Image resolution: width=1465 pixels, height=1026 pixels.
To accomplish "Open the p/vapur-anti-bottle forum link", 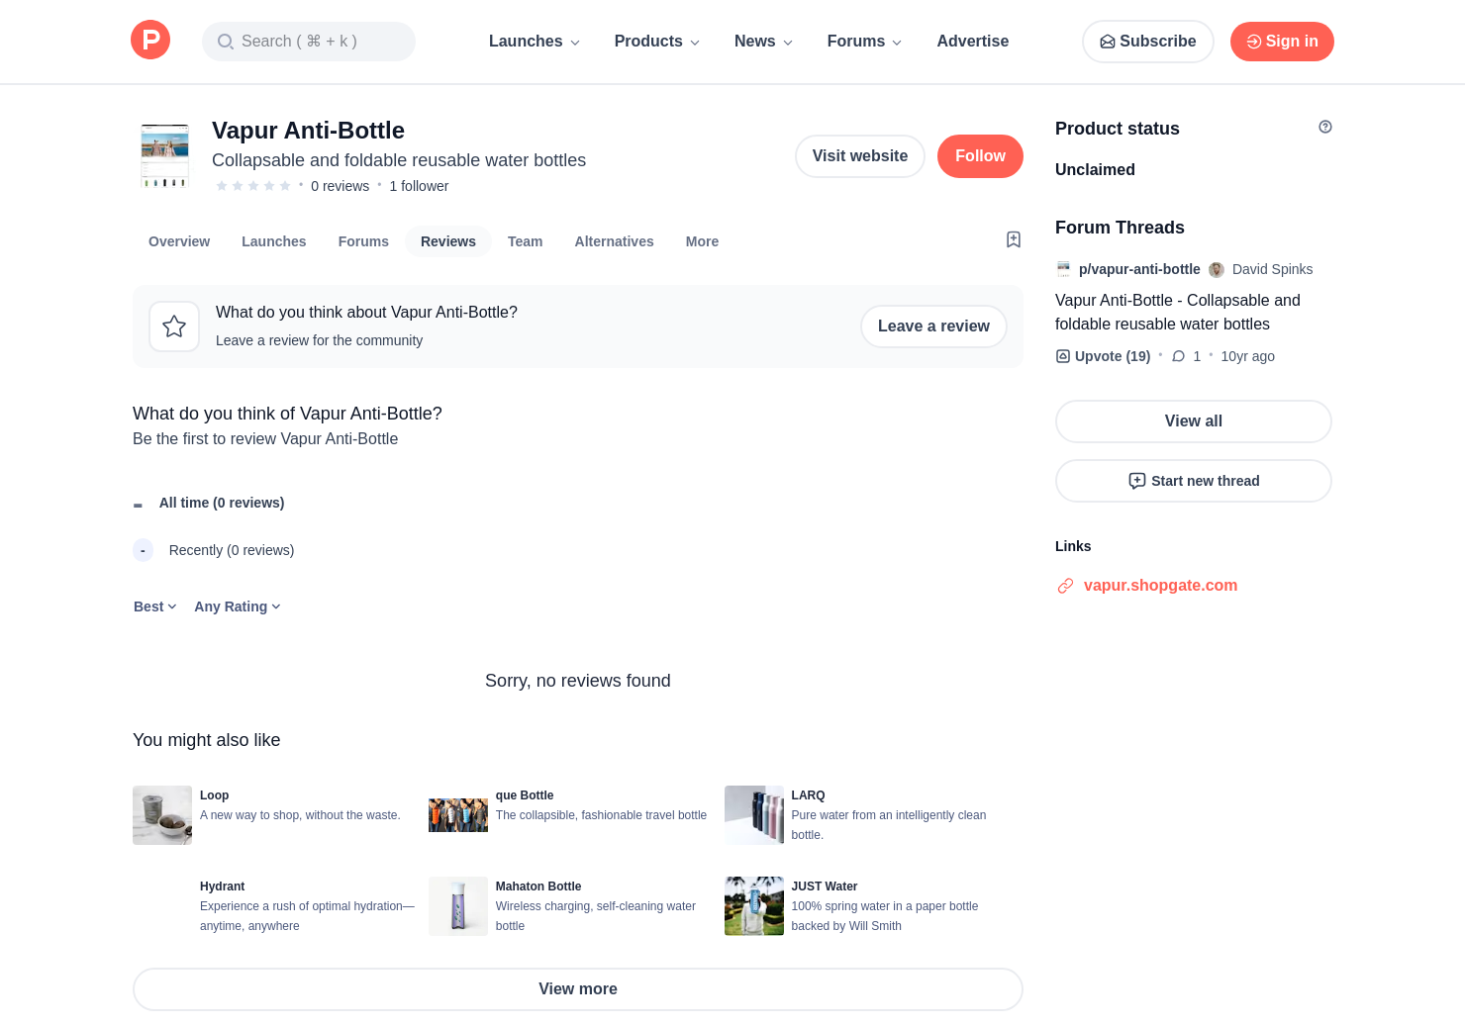I will pyautogui.click(x=1139, y=269).
